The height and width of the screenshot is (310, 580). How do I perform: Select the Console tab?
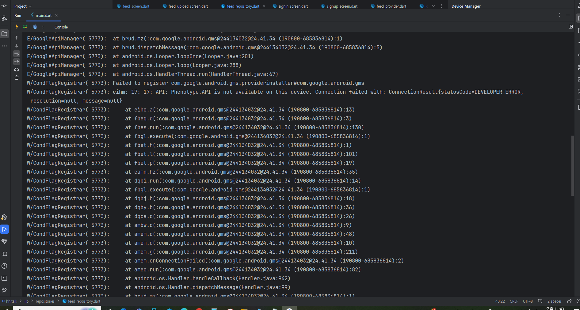[61, 27]
